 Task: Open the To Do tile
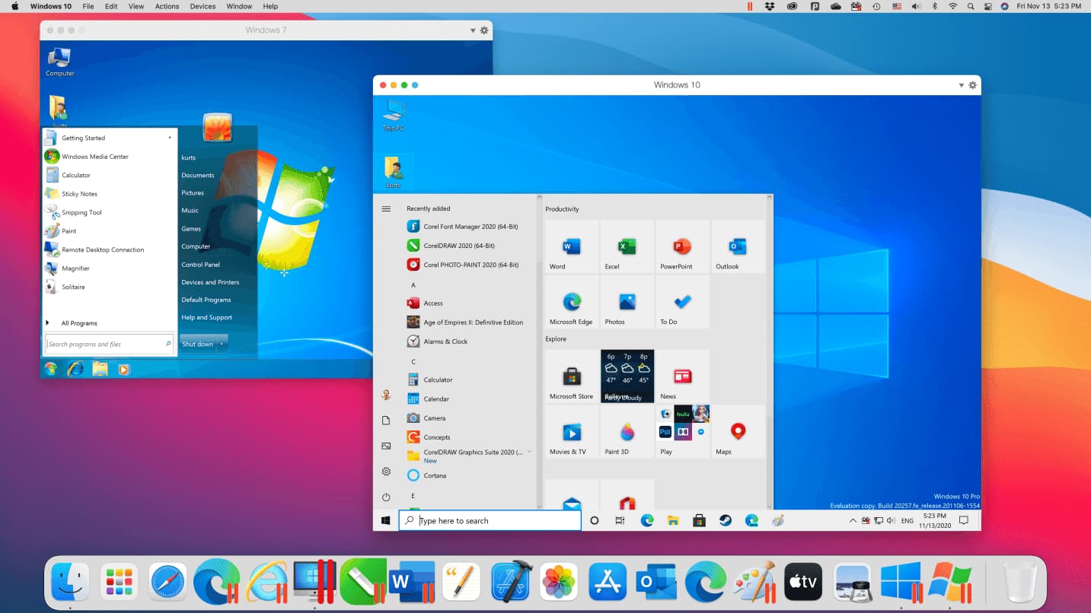click(682, 302)
